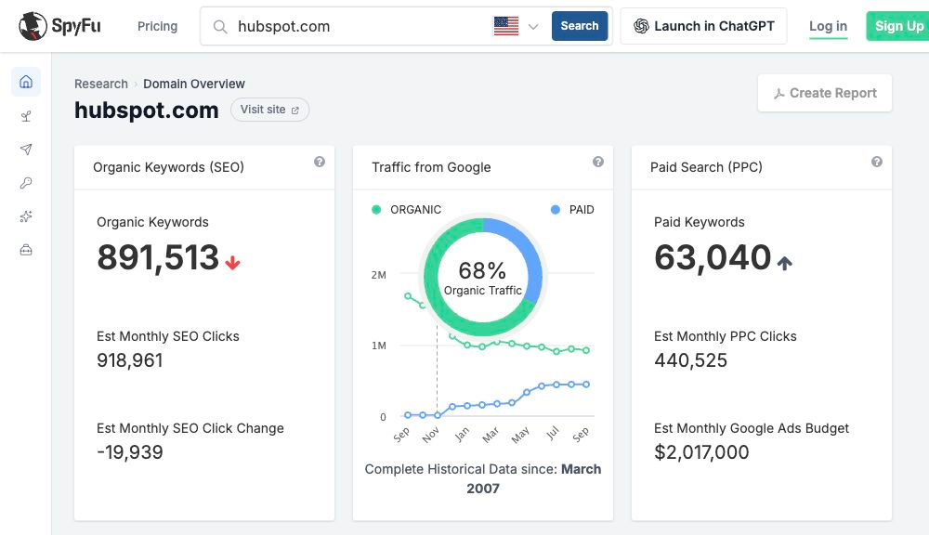Select the sprout SEO icon in sidebar
This screenshot has height=535, width=929.
click(x=26, y=116)
